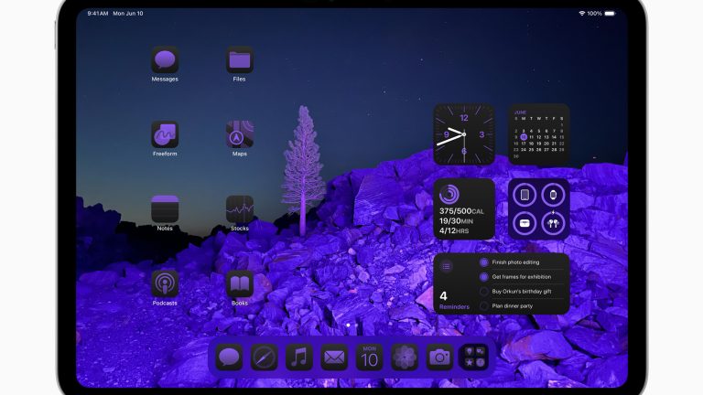The width and height of the screenshot is (703, 395).
Task: Open the Messages app on home screen
Action: [165, 60]
